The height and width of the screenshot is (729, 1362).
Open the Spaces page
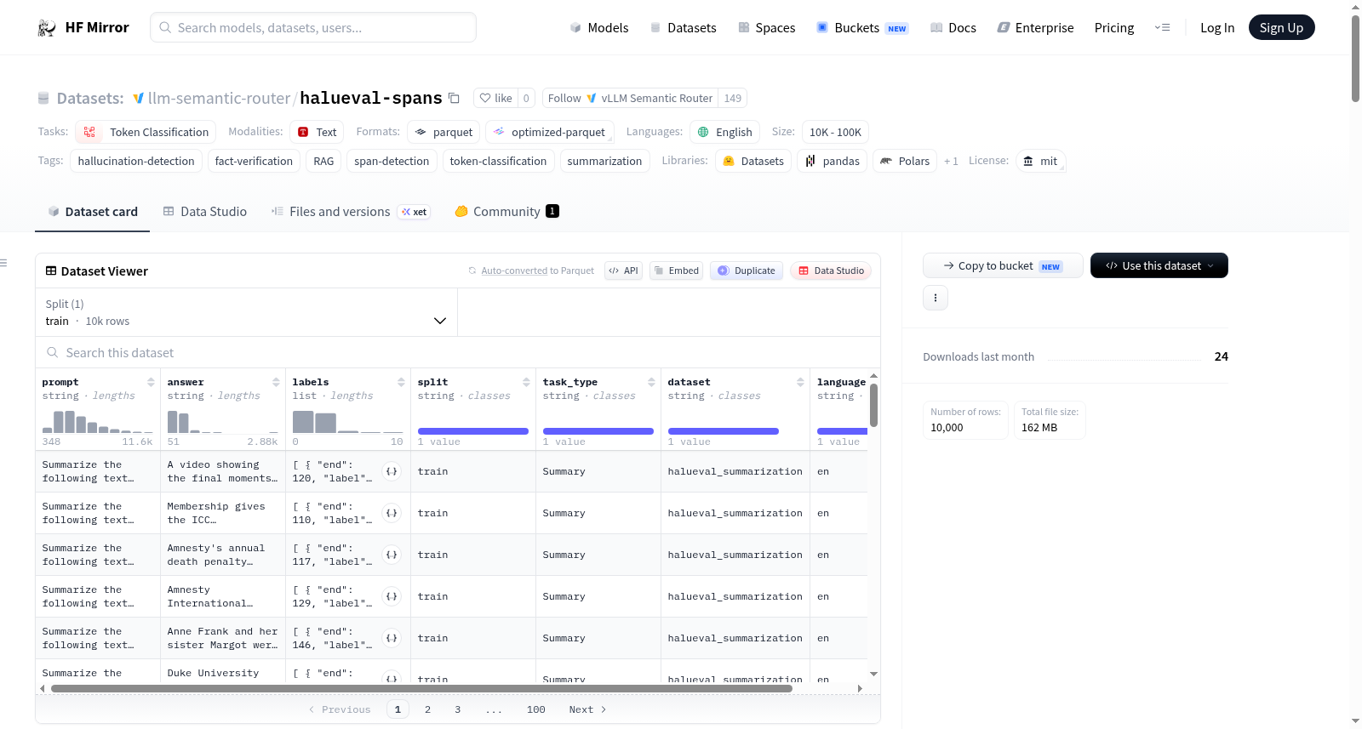pos(766,27)
